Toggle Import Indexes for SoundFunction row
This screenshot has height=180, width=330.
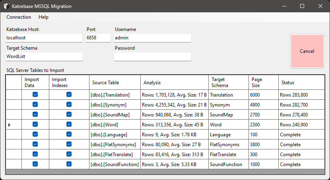69,164
